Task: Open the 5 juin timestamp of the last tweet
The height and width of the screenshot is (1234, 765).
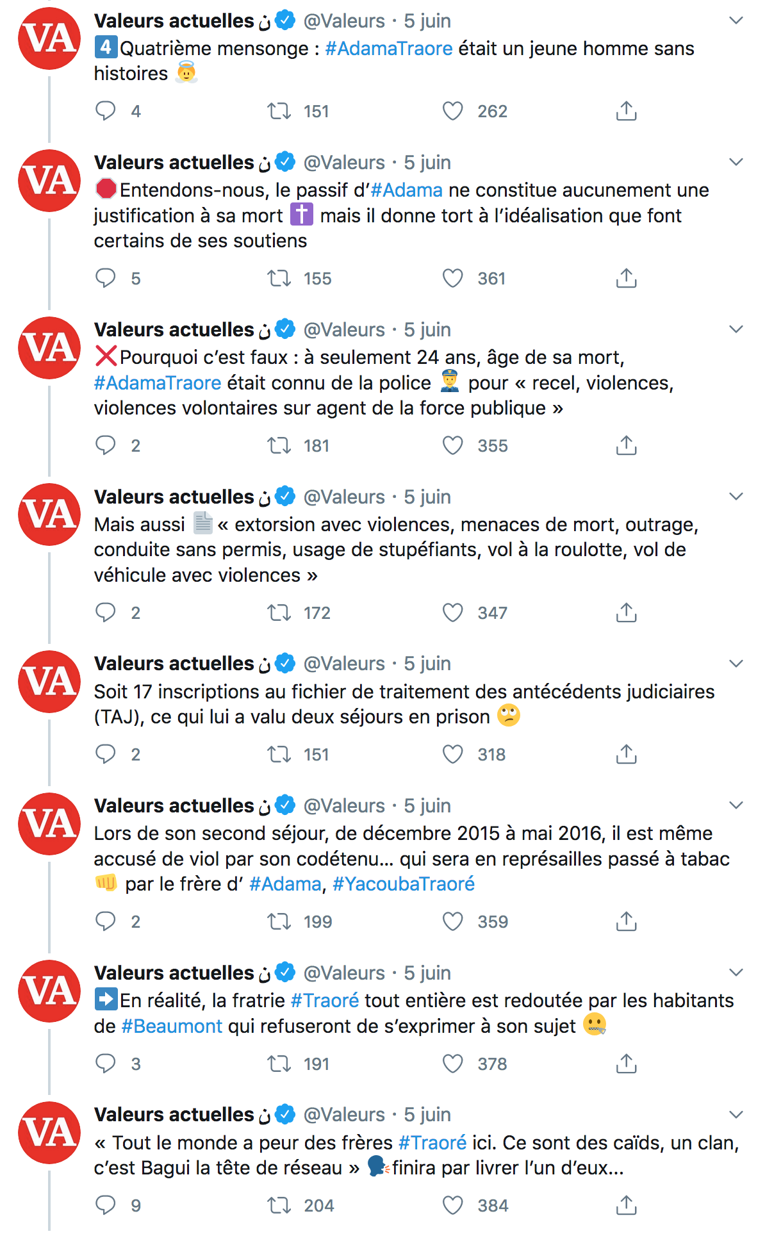Action: (x=427, y=1114)
